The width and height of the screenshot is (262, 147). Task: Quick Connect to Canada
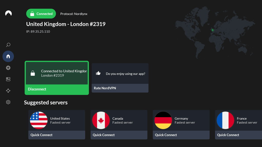[119, 135]
